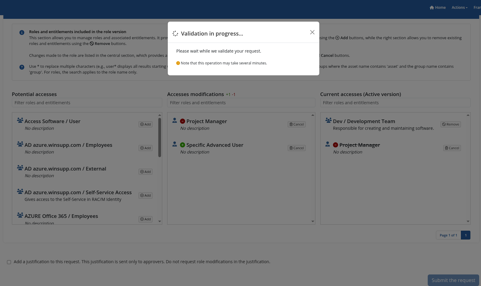
Task: Click Potential accesses list scrollbar thumb
Action: [160, 137]
